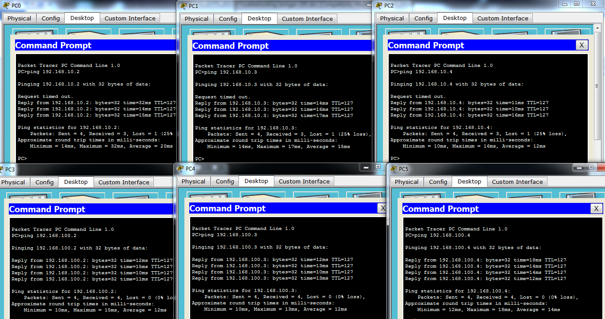Switch to Custom Interface tab in PC3
This screenshot has width=605, height=319.
click(124, 183)
